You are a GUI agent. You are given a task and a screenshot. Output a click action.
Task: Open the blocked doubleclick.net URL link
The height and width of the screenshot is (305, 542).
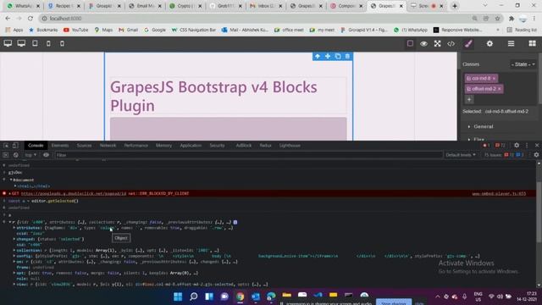[74, 194]
